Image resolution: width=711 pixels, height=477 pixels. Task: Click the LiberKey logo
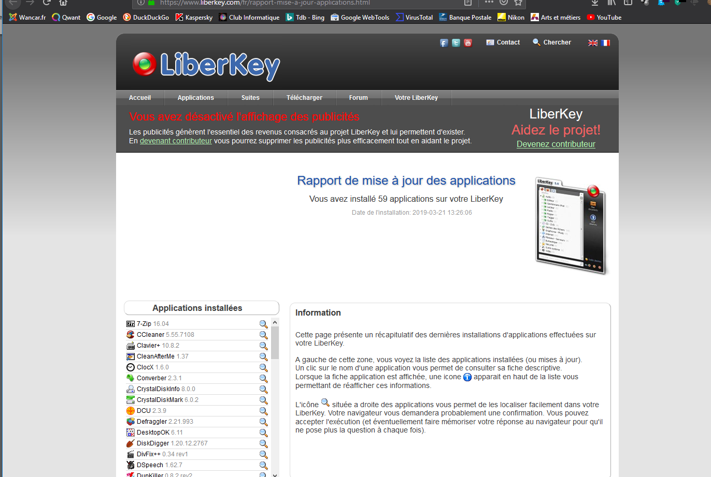coord(206,66)
